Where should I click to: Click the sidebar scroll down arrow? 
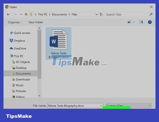click(39, 96)
